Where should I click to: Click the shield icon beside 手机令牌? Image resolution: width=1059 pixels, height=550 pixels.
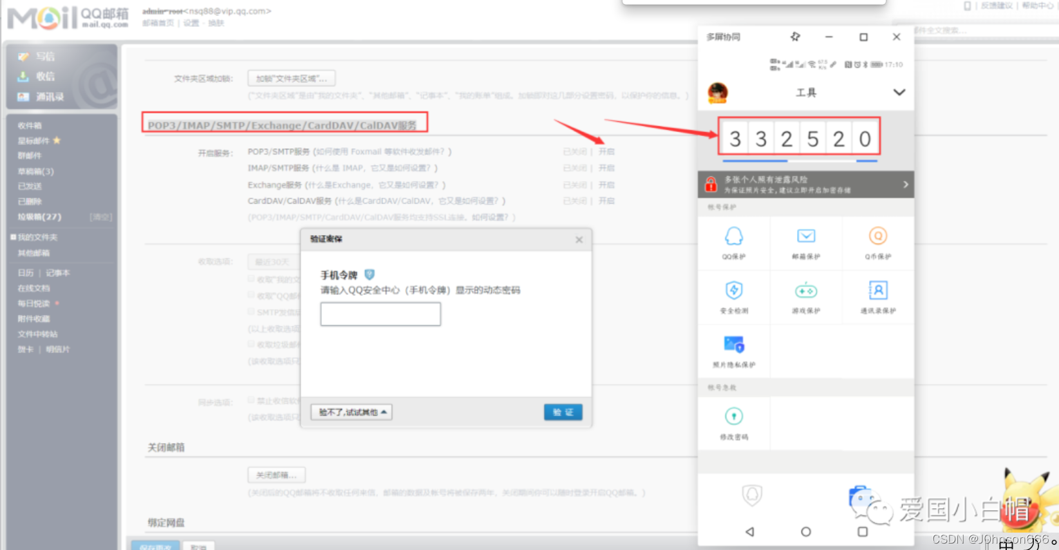(370, 275)
